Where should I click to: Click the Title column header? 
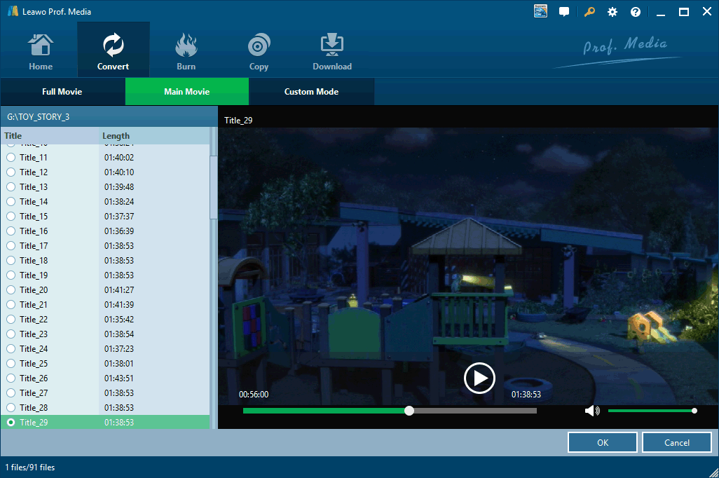50,136
